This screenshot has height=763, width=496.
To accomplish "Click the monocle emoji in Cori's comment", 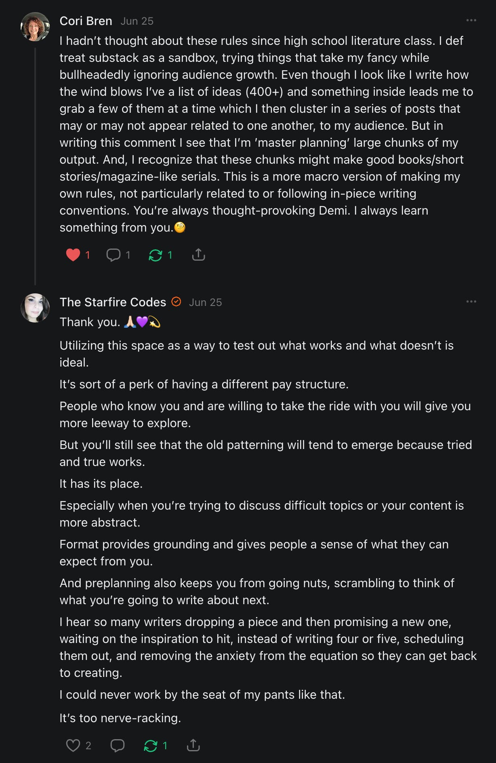I will [x=180, y=228].
